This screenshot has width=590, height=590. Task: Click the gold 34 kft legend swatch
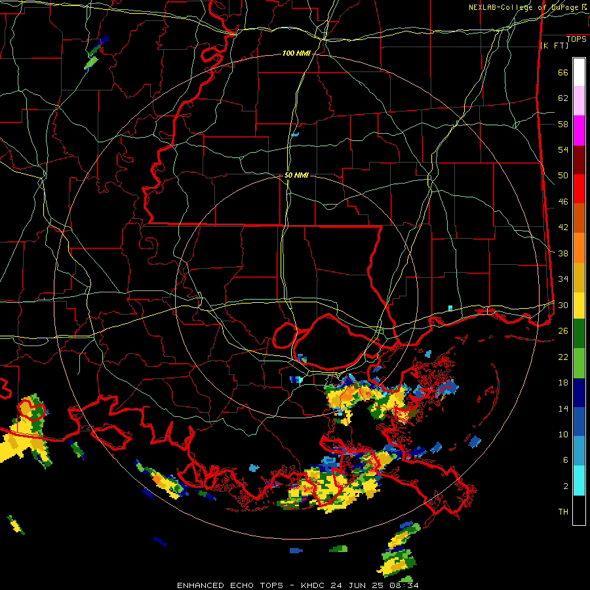(x=579, y=277)
